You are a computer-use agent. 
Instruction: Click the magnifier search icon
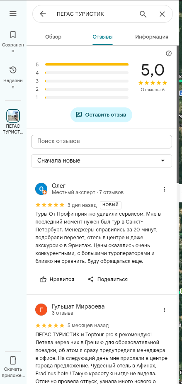tap(143, 14)
